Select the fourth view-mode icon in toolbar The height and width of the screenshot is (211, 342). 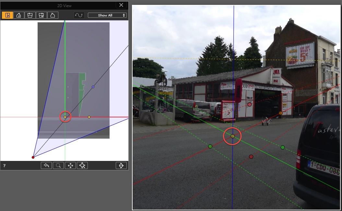pos(41,15)
